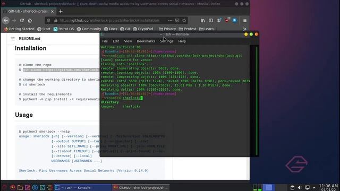Click README.md heading text
This screenshot has width=340, height=191.
(x=30, y=39)
